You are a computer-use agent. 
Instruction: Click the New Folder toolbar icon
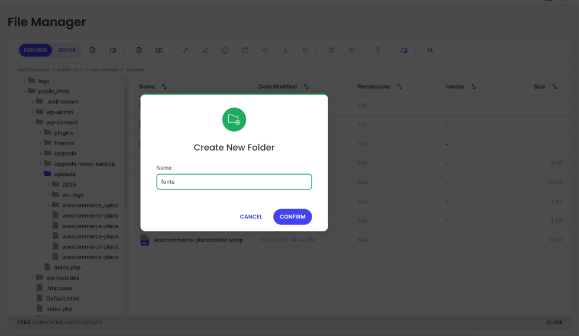113,50
